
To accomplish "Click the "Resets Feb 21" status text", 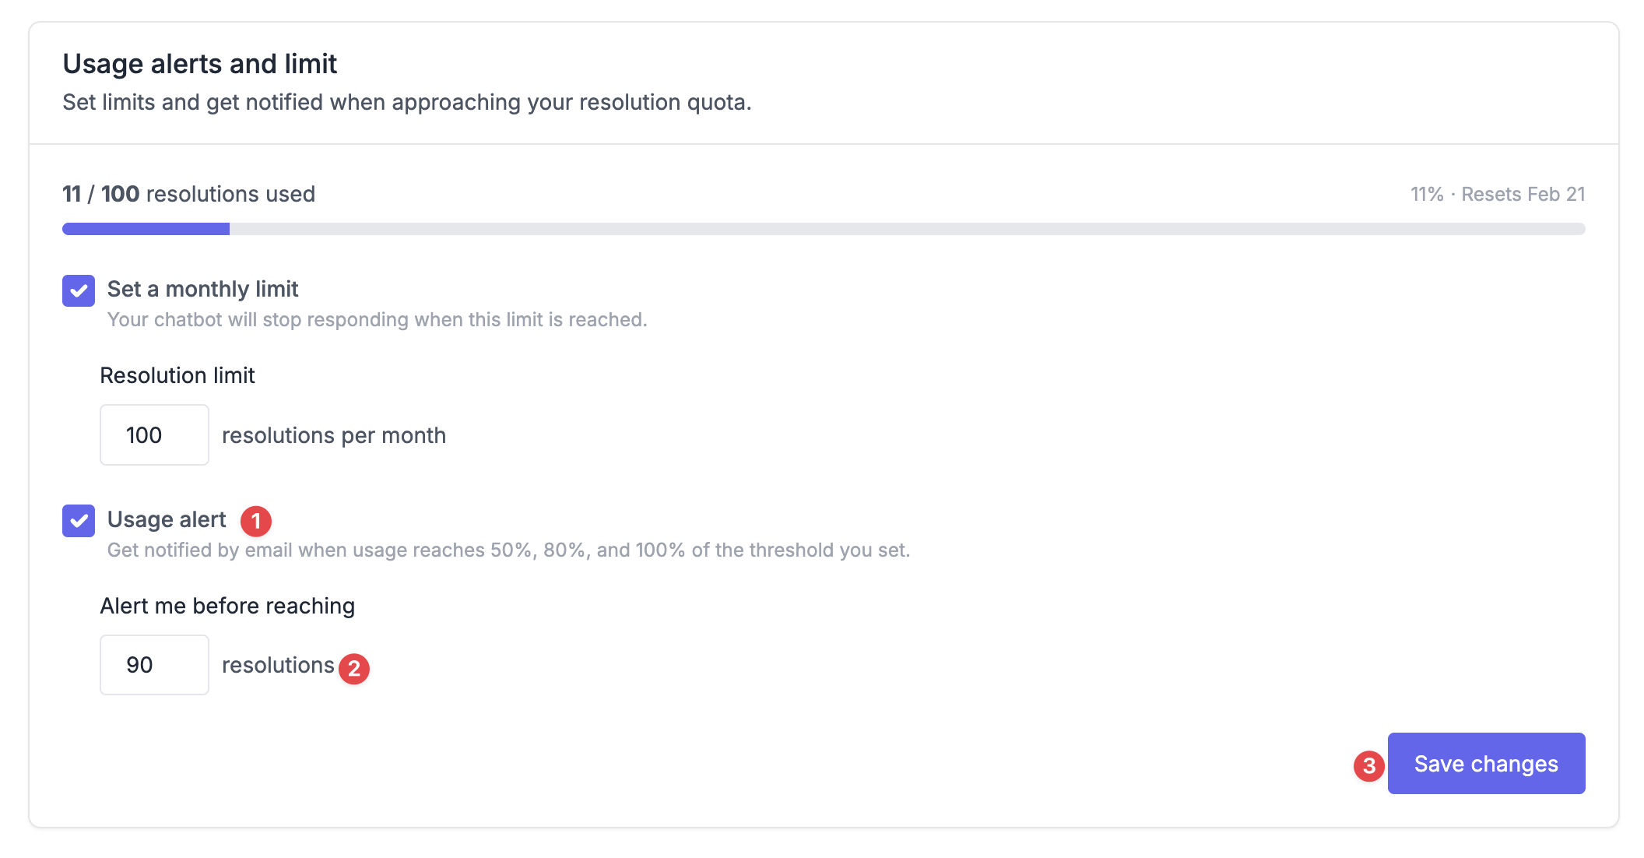I will 1523,194.
